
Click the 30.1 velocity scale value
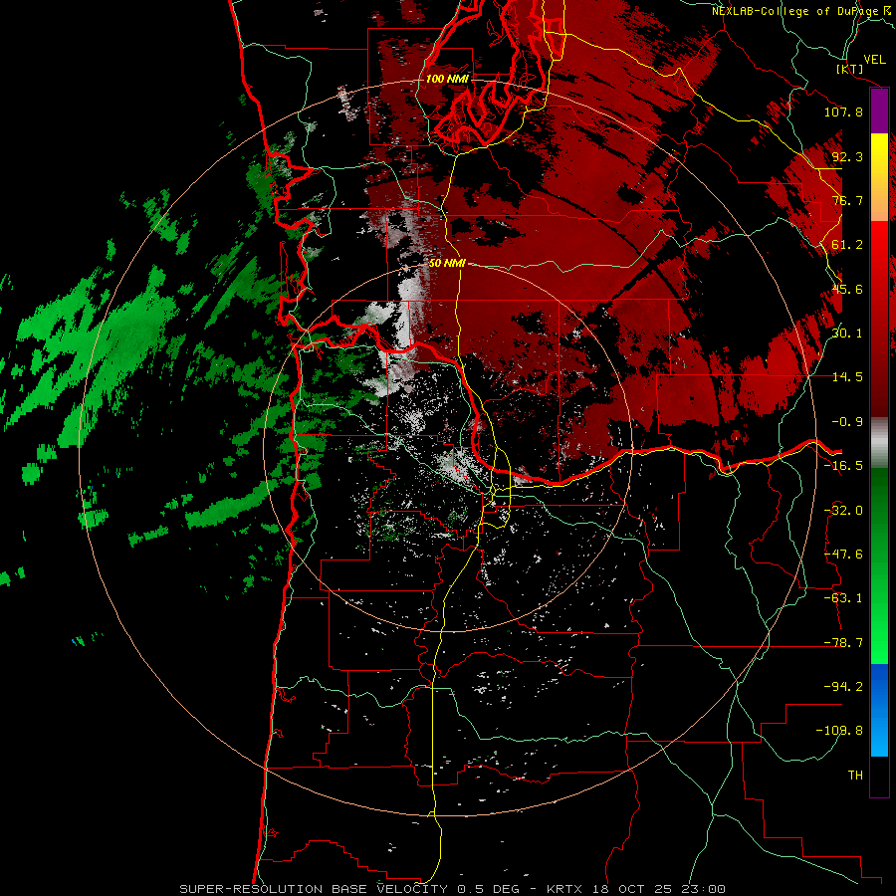847,334
